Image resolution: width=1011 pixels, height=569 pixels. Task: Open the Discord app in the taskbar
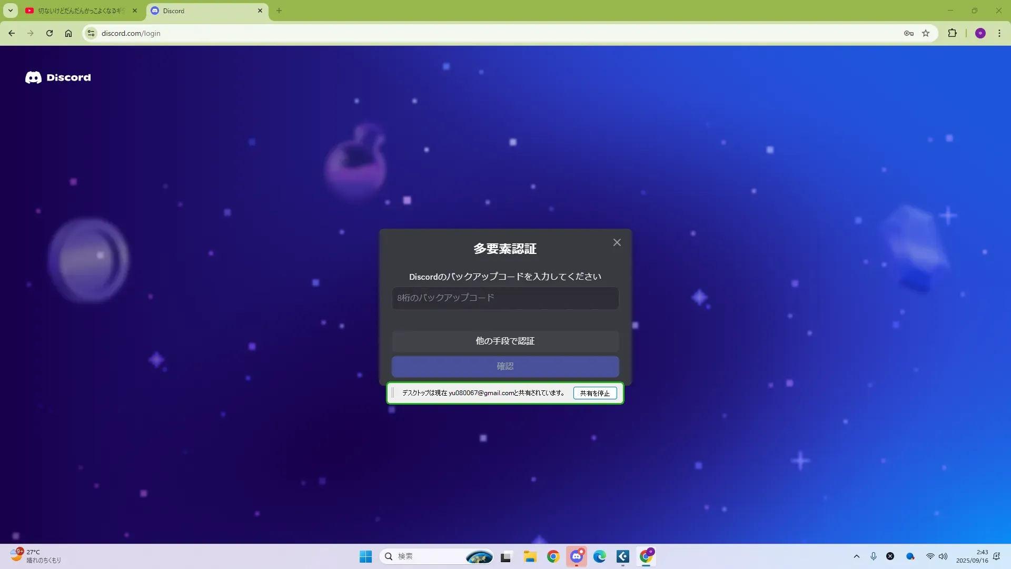pyautogui.click(x=577, y=556)
